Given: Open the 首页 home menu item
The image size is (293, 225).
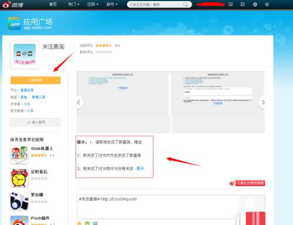Looking at the screenshot, I should click(x=53, y=4).
